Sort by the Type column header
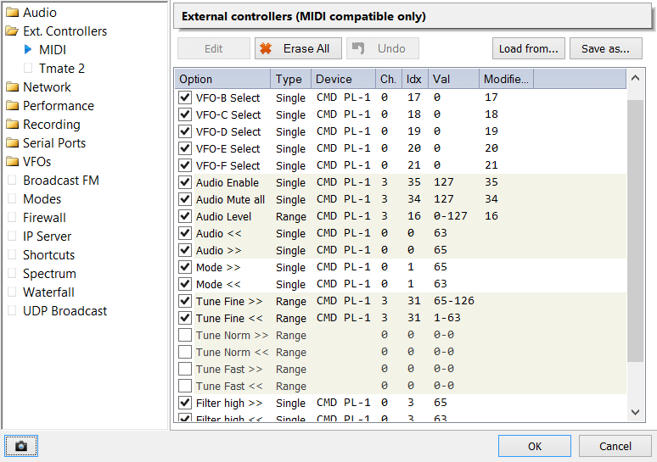The image size is (657, 462). (291, 79)
